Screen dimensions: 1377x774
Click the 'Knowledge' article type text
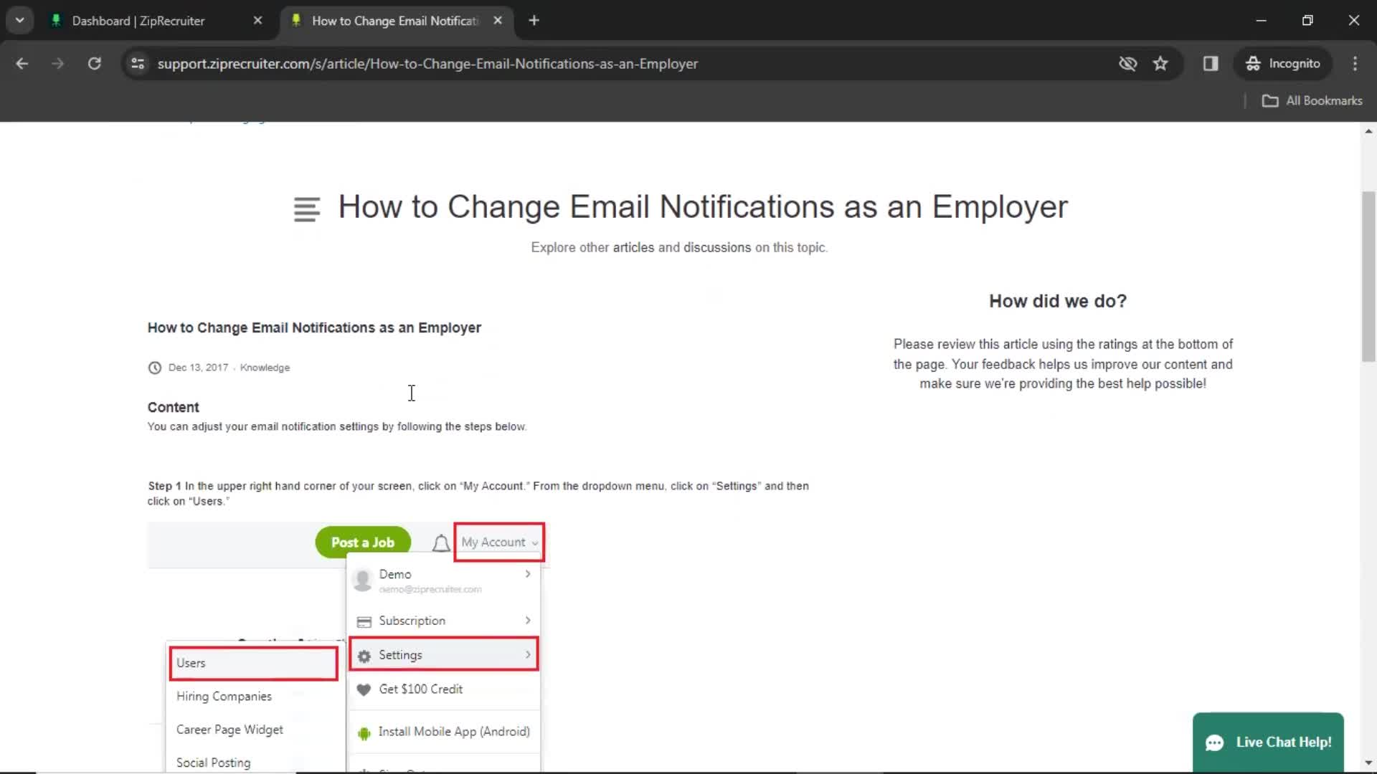coord(265,368)
